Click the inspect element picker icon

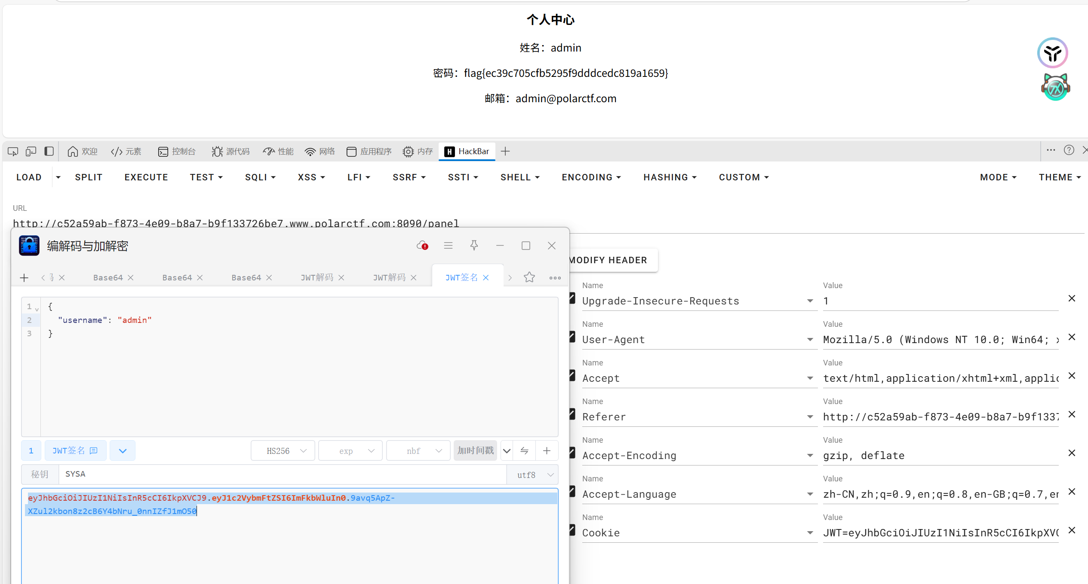[x=13, y=152]
